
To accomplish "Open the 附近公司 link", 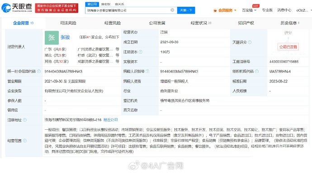I will click(111, 120).
